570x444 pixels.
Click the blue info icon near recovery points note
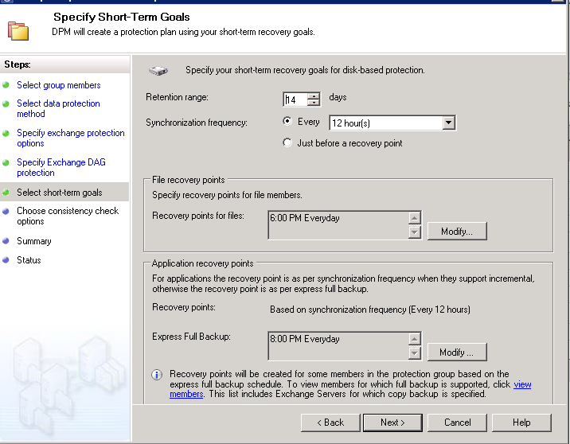click(x=157, y=375)
